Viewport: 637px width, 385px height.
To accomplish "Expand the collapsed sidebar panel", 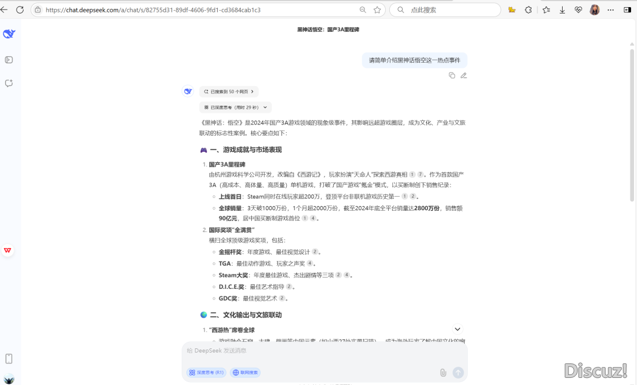I will pyautogui.click(x=9, y=60).
